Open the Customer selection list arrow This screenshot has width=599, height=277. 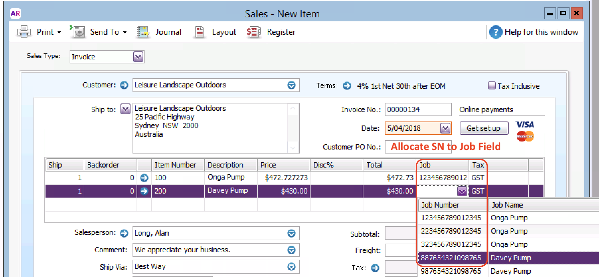[291, 85]
